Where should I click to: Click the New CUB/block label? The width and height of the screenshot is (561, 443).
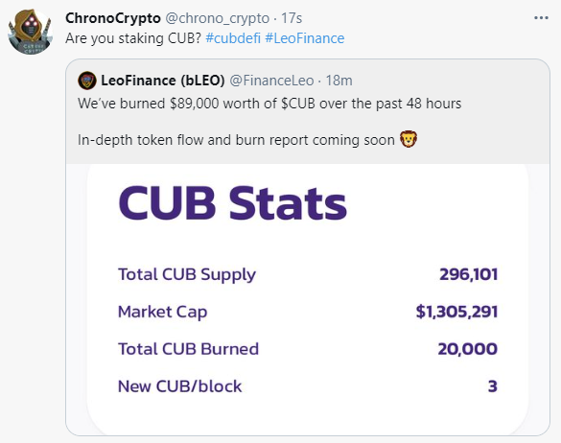coord(180,386)
